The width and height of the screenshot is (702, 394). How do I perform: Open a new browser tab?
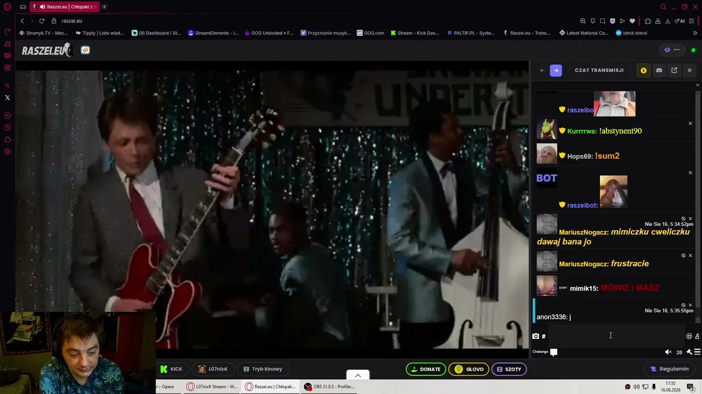[104, 7]
